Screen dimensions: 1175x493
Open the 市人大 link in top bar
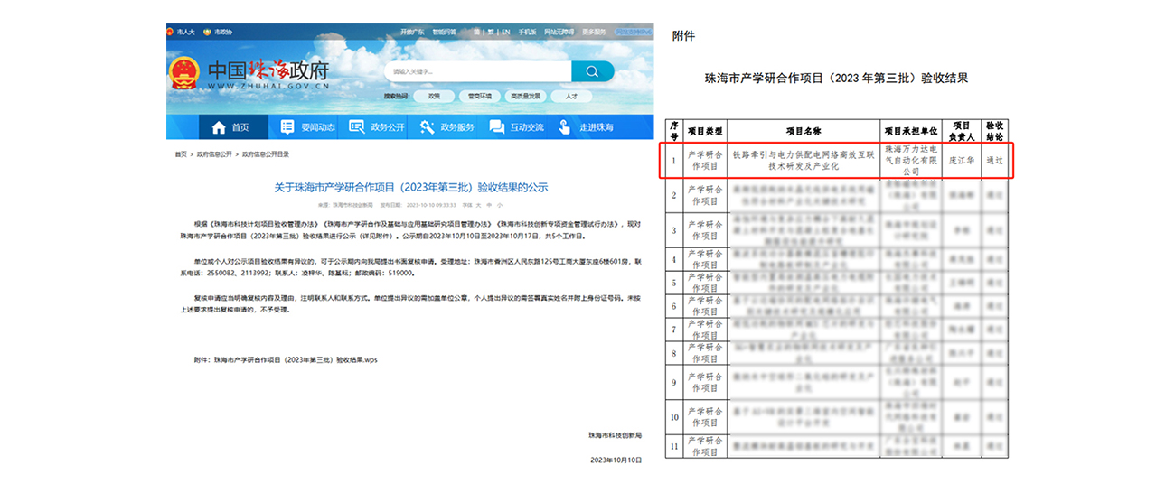185,32
